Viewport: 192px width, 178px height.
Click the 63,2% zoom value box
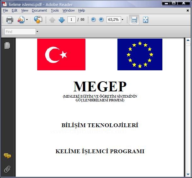coord(113,19)
